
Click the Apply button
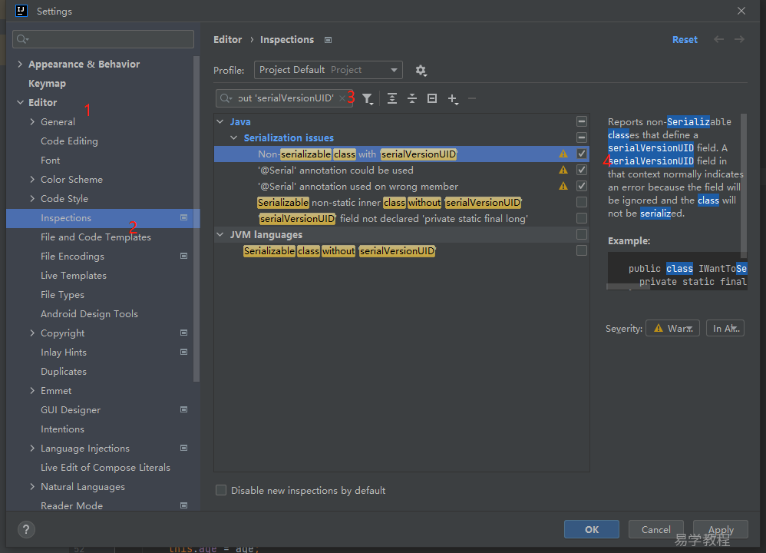click(x=721, y=529)
